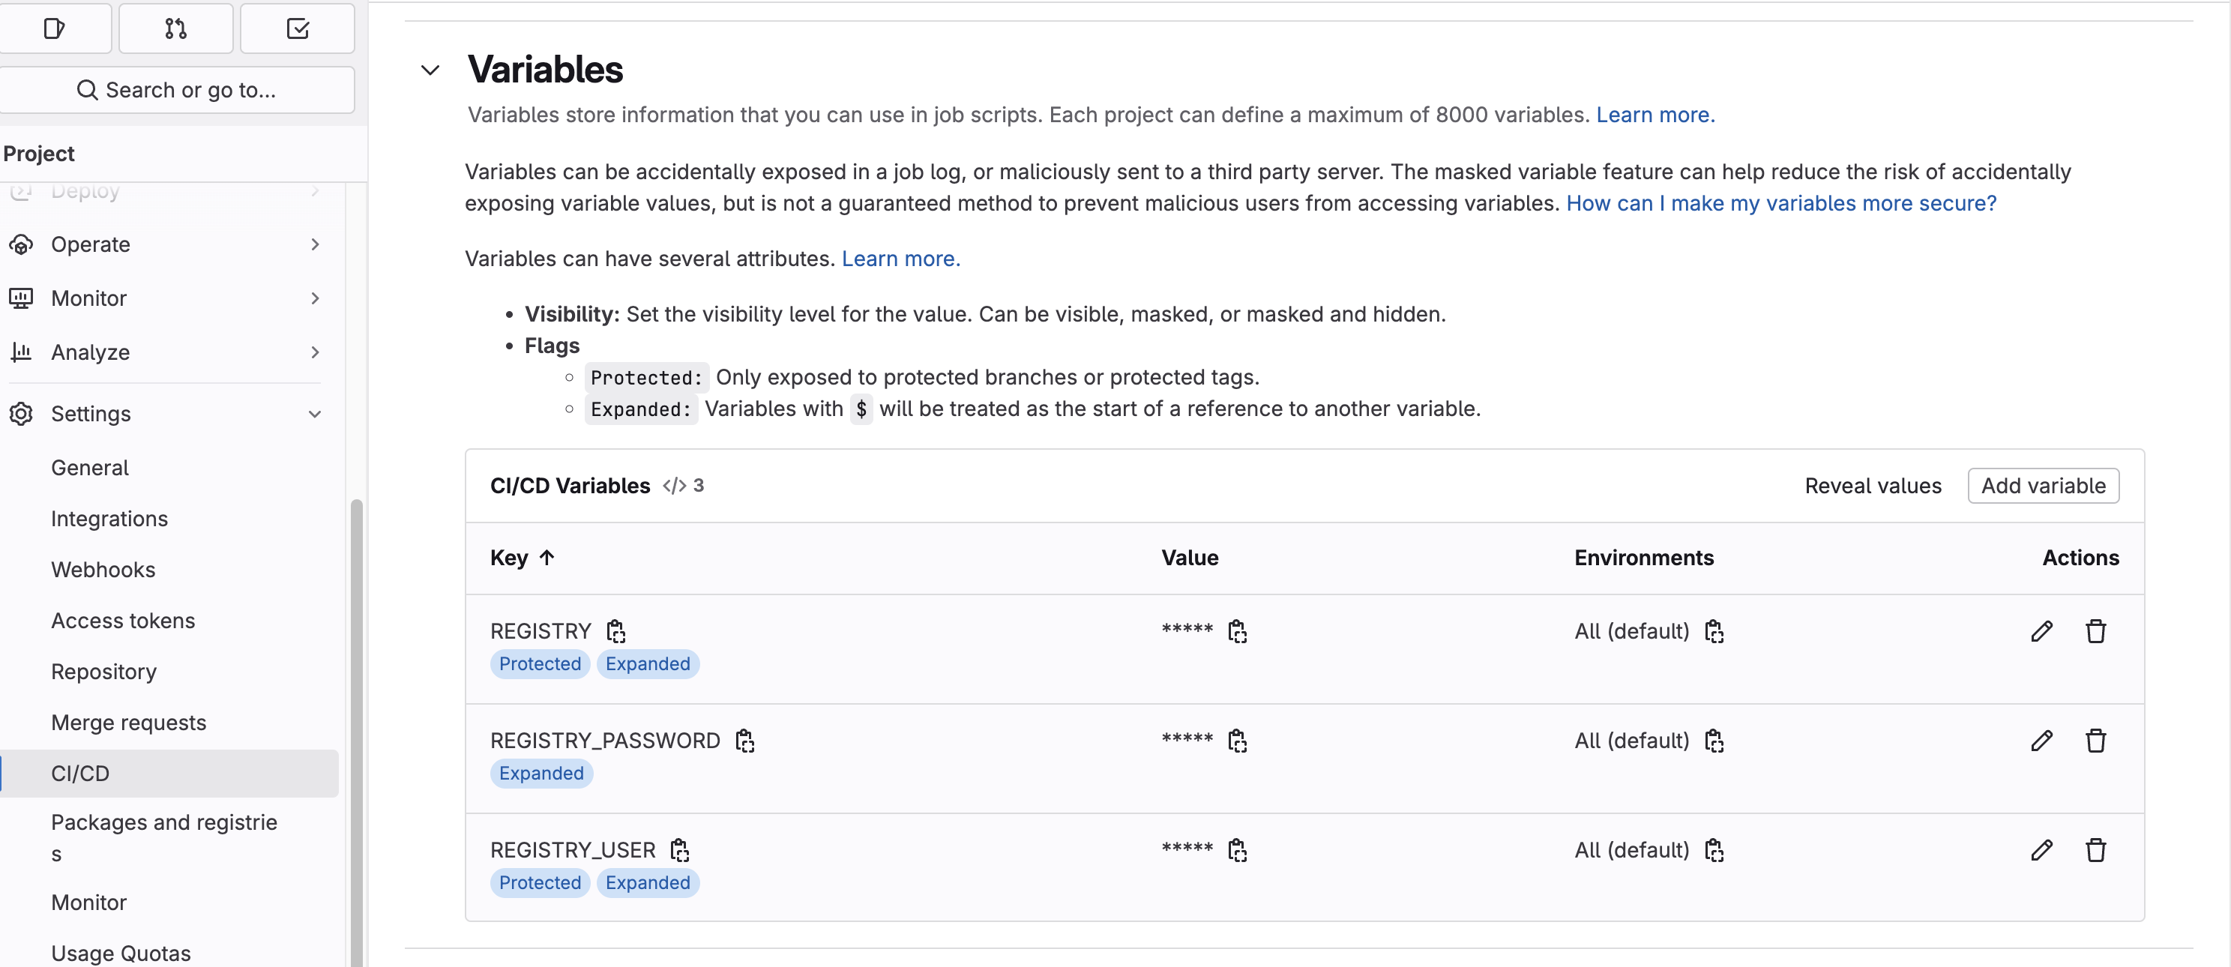
Task: Open 'How can I make my variables more secure?' link
Action: point(1780,203)
